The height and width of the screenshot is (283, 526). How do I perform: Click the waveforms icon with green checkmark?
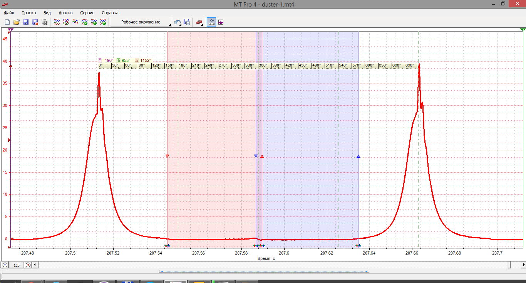point(84,22)
